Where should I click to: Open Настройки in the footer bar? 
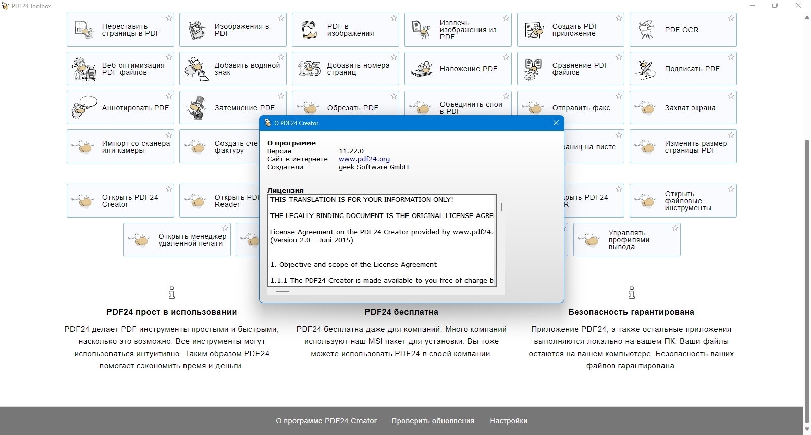click(x=508, y=421)
